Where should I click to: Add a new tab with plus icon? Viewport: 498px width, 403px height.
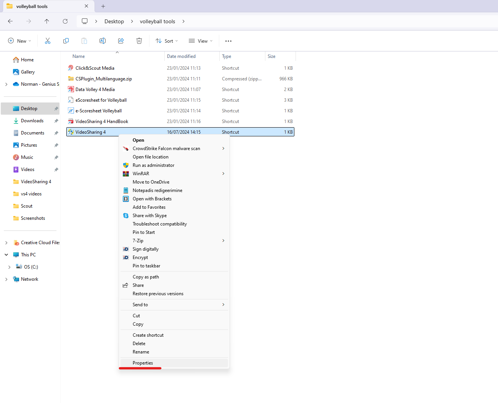pos(103,6)
